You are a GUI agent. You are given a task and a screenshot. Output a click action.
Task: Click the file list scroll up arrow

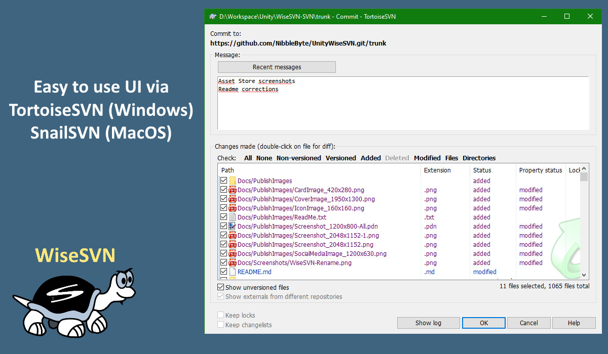pyautogui.click(x=584, y=168)
